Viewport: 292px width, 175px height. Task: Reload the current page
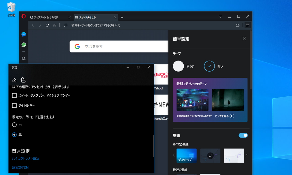coord(47,25)
